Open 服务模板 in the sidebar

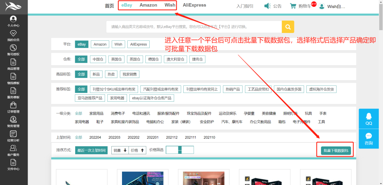(x=13, y=93)
